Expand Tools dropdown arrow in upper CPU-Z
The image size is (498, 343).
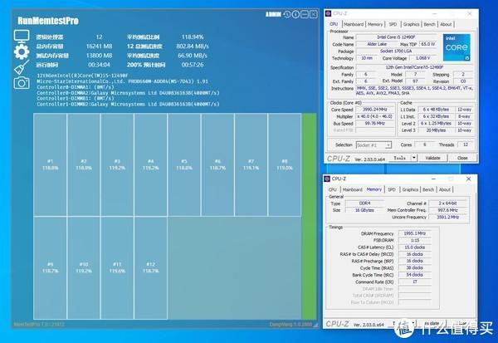click(x=414, y=158)
